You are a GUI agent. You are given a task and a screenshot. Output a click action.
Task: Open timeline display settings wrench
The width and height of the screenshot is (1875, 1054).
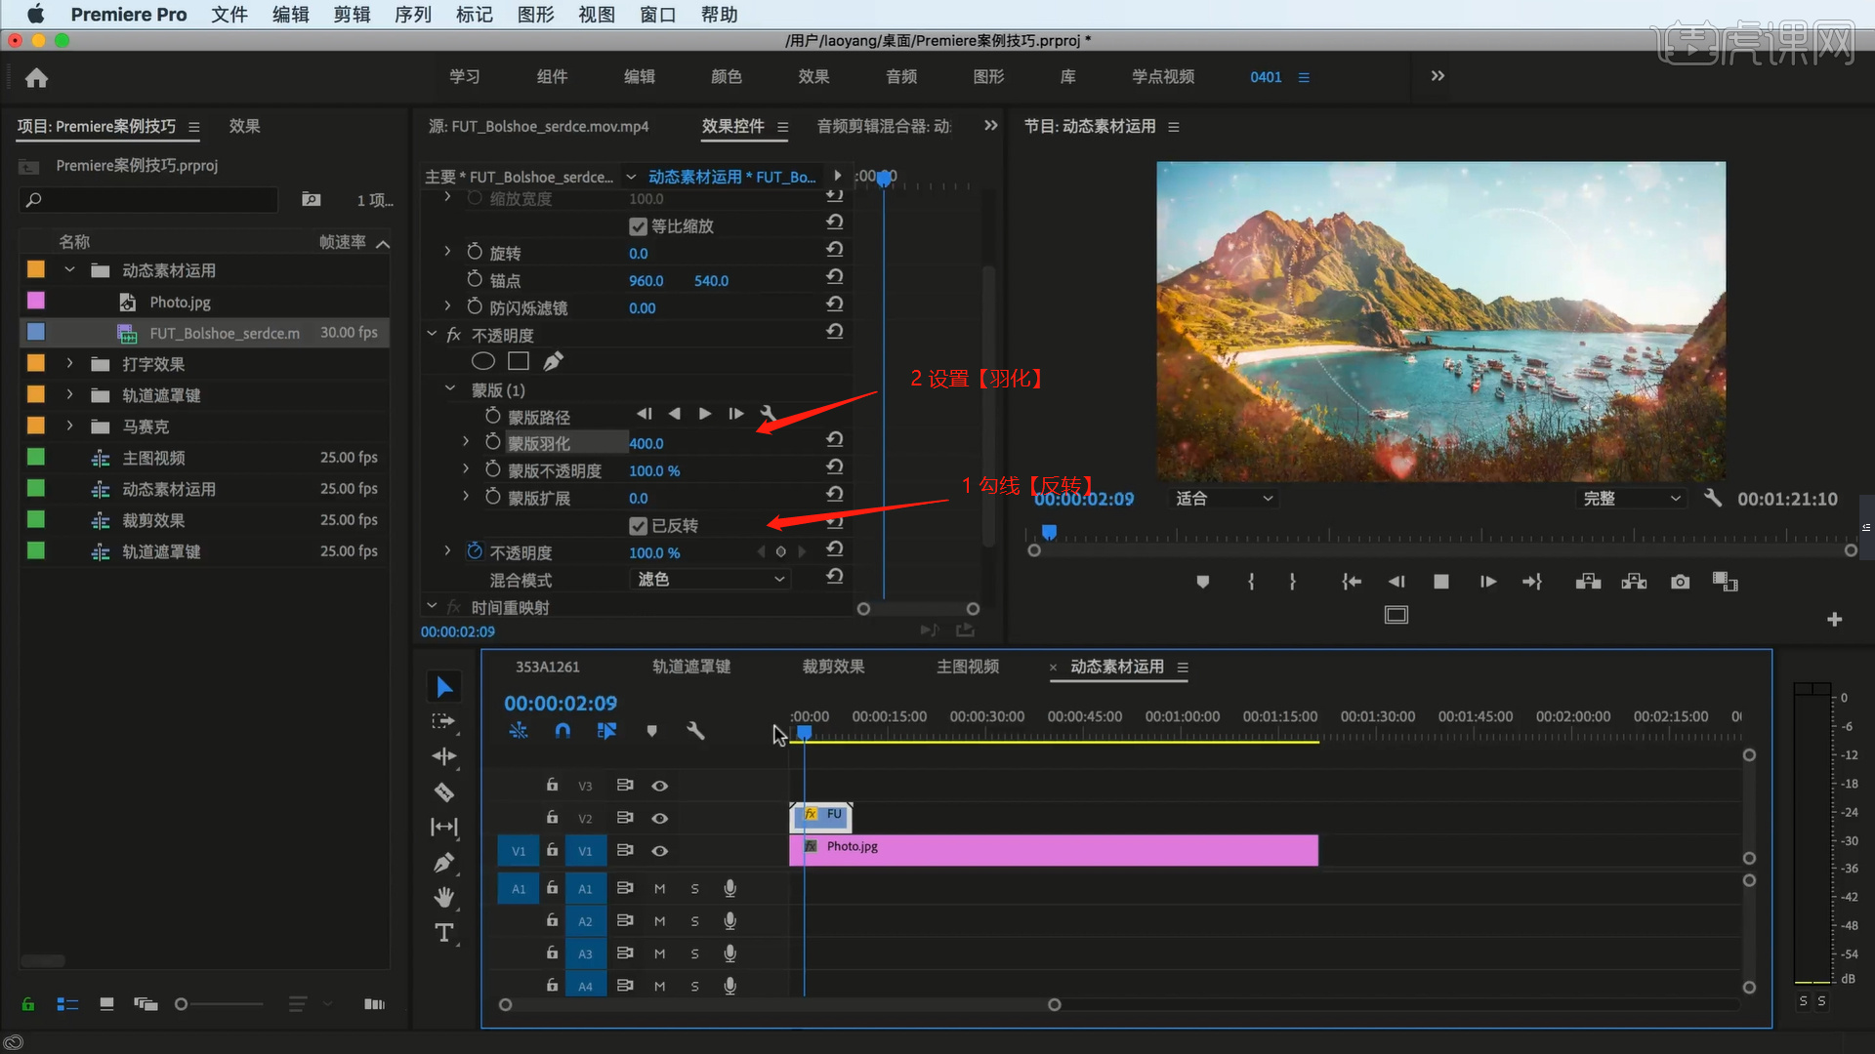[695, 731]
